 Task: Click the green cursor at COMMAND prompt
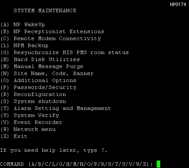tap(158, 164)
